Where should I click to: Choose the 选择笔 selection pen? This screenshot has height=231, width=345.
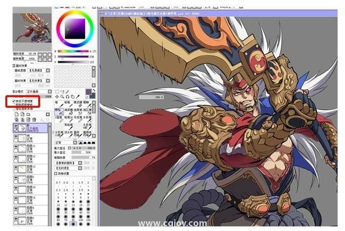pos(78,112)
